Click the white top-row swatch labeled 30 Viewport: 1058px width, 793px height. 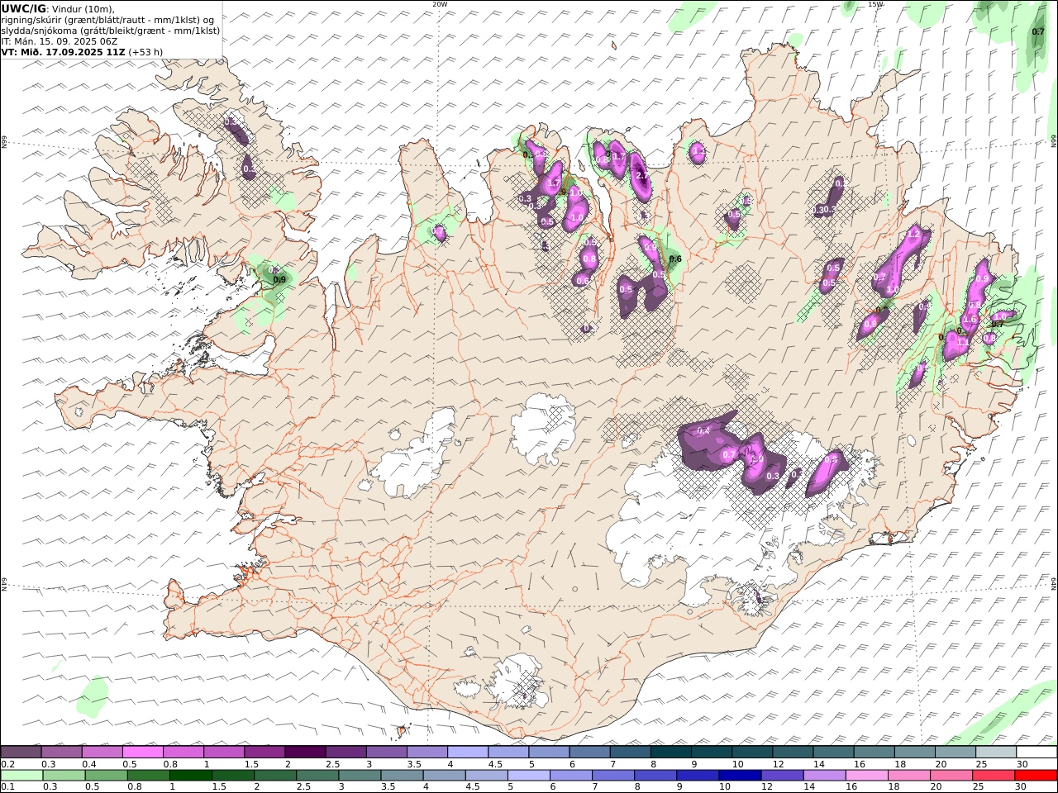[x=1036, y=752]
